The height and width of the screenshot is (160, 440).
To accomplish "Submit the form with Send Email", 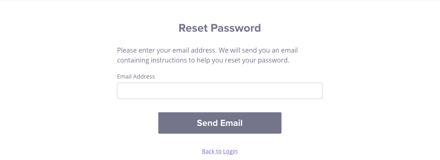I will pyautogui.click(x=220, y=123).
